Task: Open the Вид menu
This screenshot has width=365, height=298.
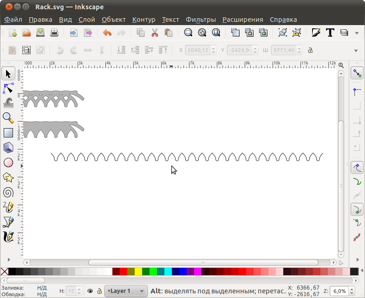Action: pyautogui.click(x=65, y=19)
